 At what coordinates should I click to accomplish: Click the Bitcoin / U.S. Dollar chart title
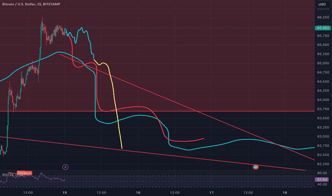(31, 4)
